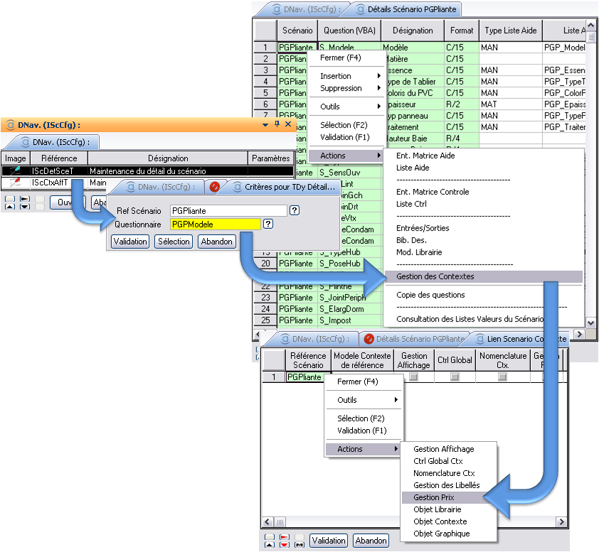The image size is (599, 552).
Task: Open the DNav. panel dropdown arrow
Action: [266, 124]
